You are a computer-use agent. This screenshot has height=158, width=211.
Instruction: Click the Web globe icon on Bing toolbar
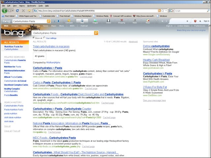[82, 21]
